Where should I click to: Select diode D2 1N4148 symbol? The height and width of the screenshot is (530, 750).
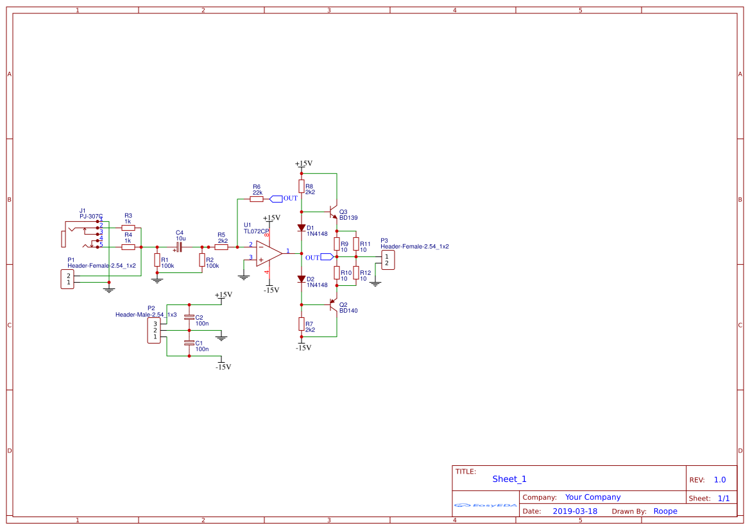point(302,279)
